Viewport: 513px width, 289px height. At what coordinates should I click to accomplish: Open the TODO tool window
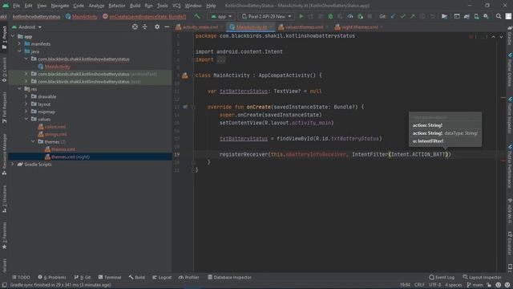pos(21,277)
